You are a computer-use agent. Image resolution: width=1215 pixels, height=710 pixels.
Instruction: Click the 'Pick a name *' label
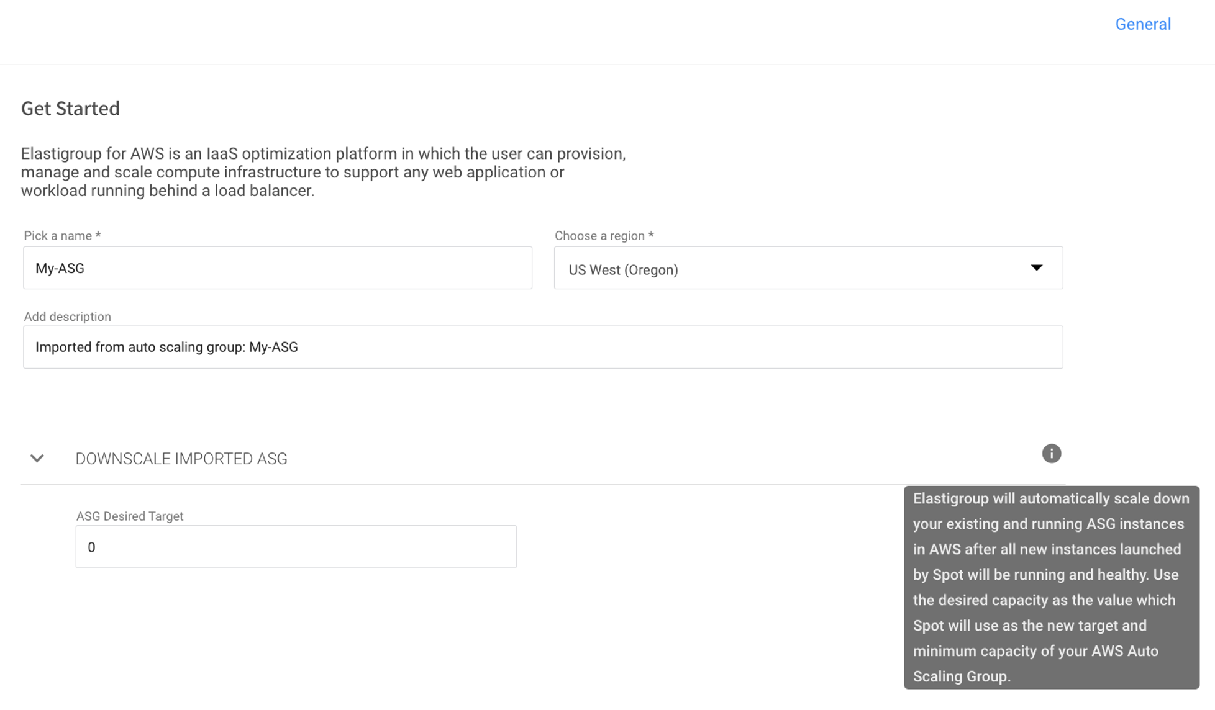coord(62,236)
